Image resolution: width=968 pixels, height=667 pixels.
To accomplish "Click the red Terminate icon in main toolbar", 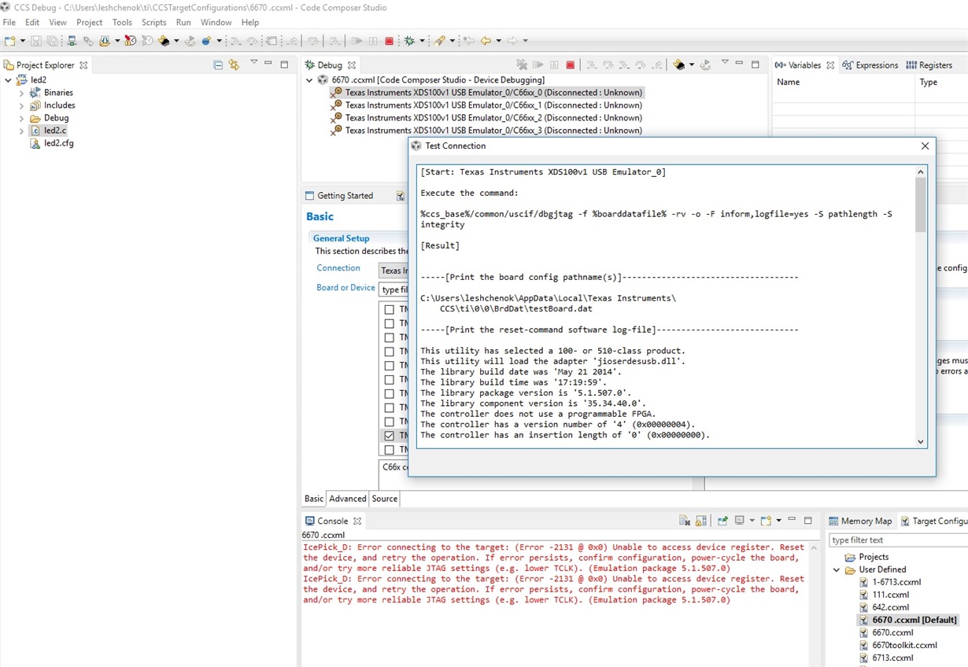I will (389, 41).
